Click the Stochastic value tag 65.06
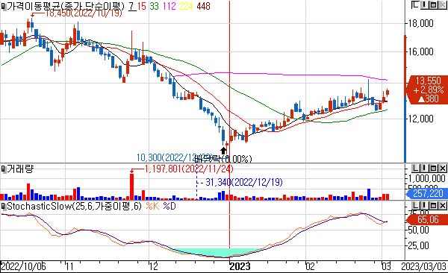The height and width of the screenshot is (273, 448). [428, 219]
